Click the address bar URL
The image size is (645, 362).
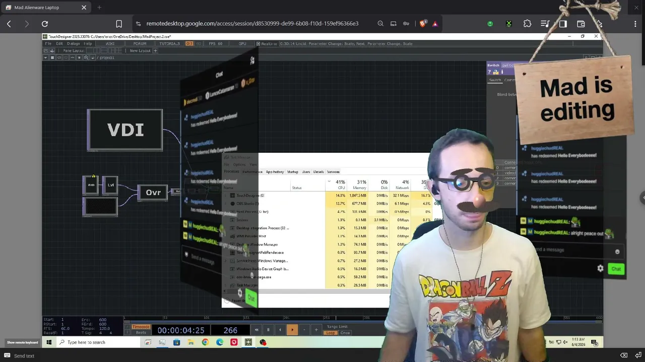(252, 24)
